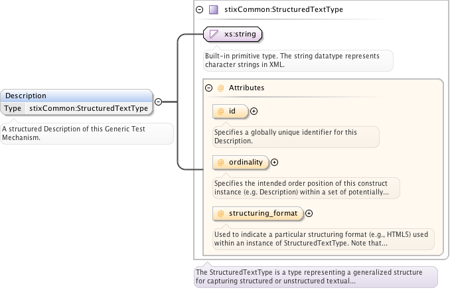Click the @ icon on ordinality attribute

click(220, 162)
